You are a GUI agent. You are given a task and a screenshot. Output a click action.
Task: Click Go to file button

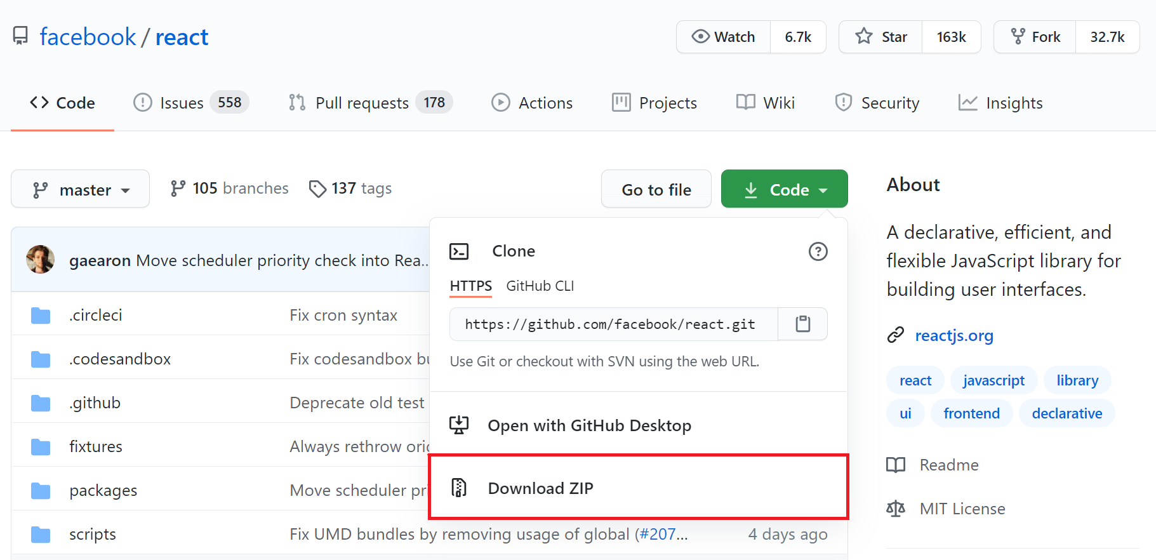[x=656, y=189]
